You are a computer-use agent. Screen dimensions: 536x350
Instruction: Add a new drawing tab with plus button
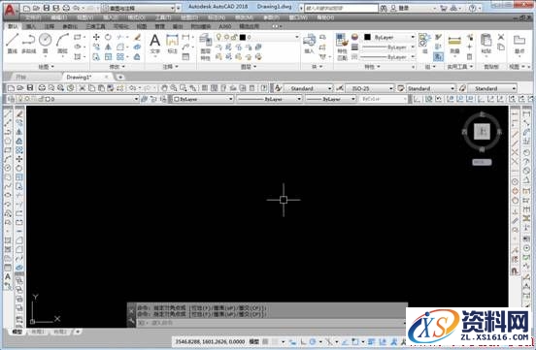(120, 78)
